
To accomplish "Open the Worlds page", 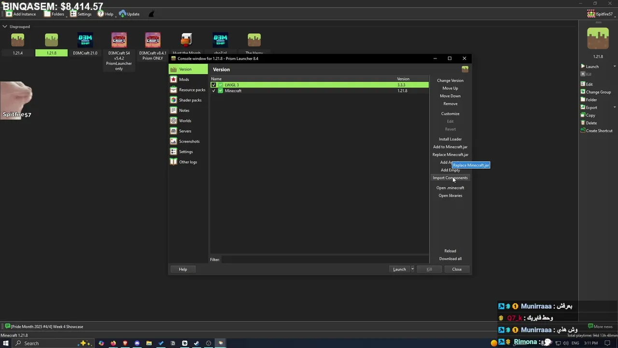I will 188,121.
